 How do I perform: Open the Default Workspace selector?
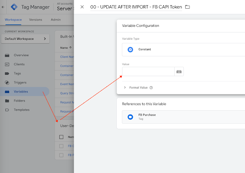click(x=25, y=39)
